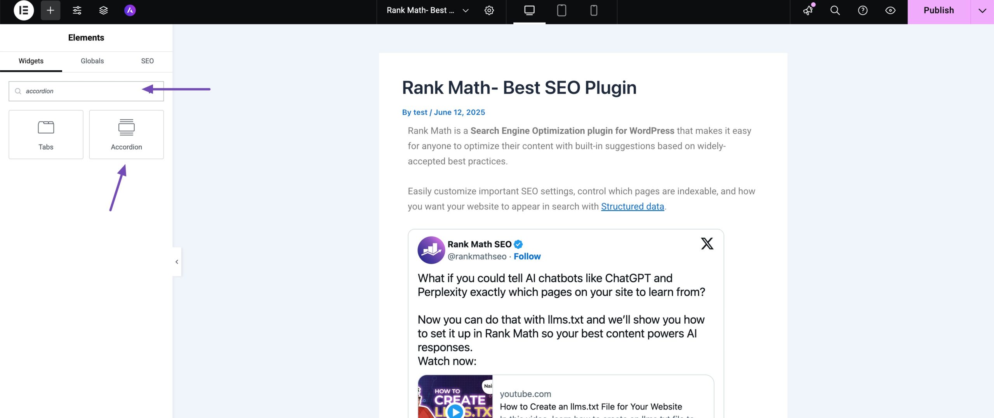This screenshot has height=418, width=994.
Task: Click the Elementor logo icon
Action: coord(24,10)
